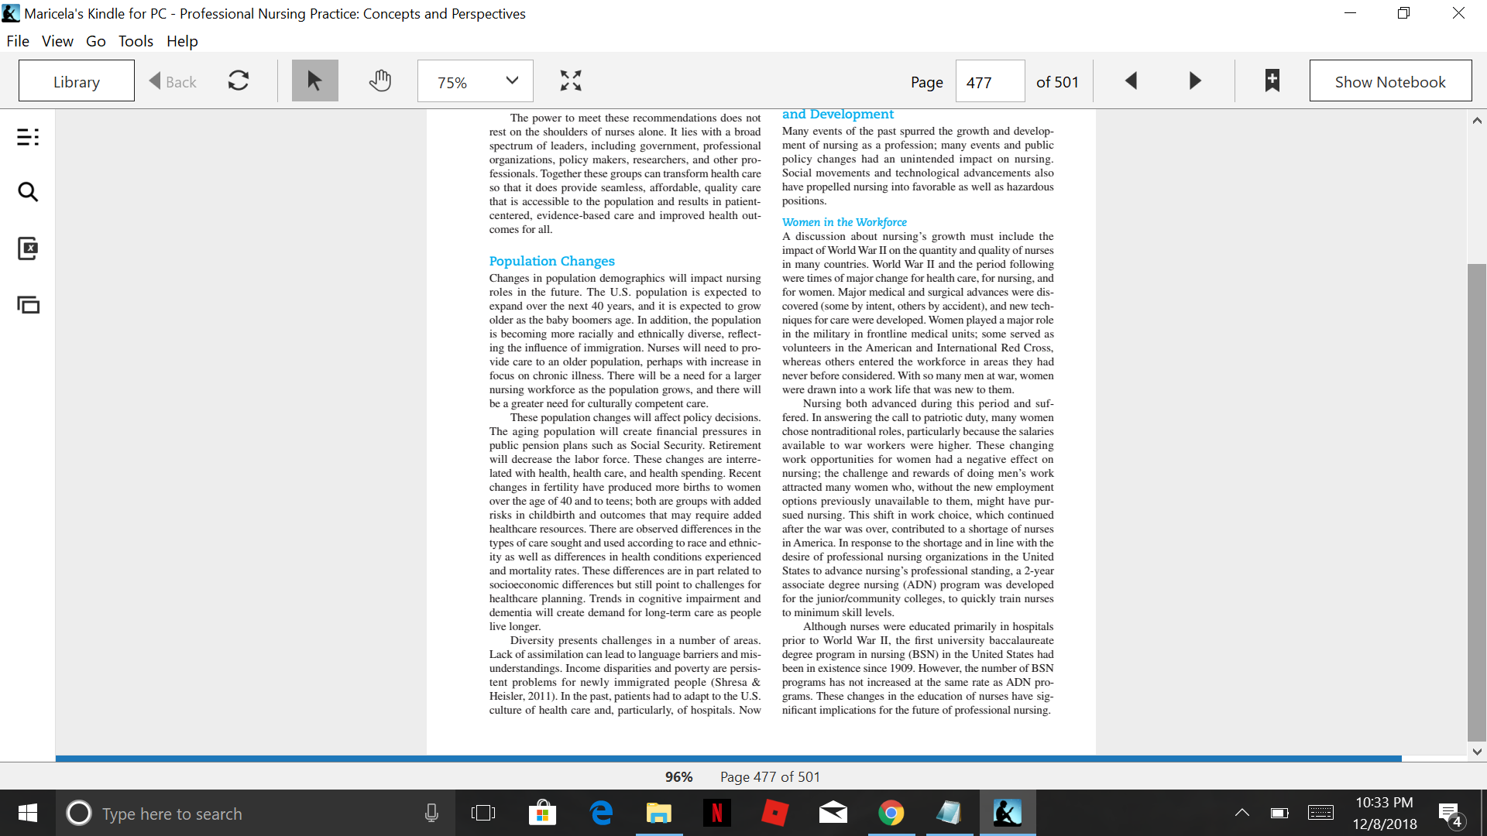Open Mail from taskbar

pyautogui.click(x=833, y=813)
